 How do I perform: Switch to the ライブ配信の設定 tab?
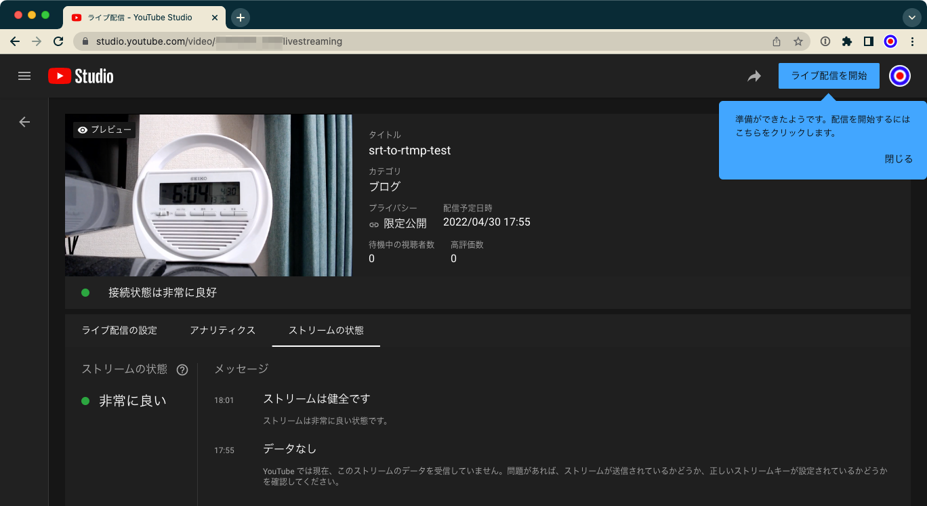pos(119,331)
